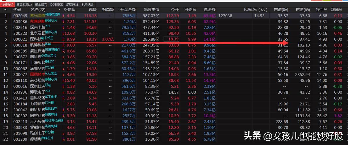Sort by the 总金额 column header

209,10
